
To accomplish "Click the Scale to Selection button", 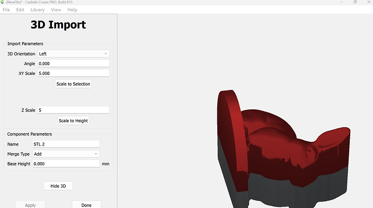I will click(74, 84).
